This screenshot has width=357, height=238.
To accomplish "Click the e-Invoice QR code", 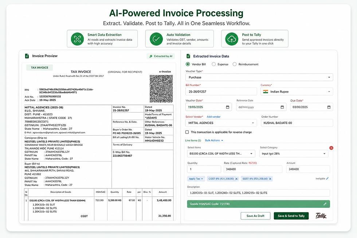I will tap(161, 89).
